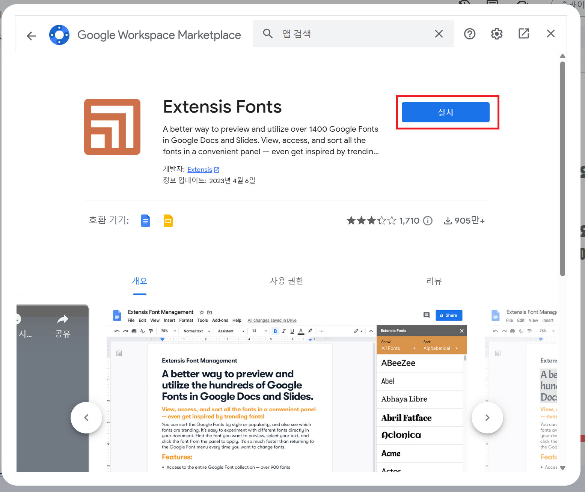Viewport: 585px width, 492px height.
Task: Click the blue 설치 install button
Action: 446,112
